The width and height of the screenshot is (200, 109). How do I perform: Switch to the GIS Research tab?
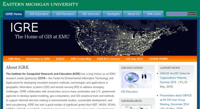[x=64, y=14]
